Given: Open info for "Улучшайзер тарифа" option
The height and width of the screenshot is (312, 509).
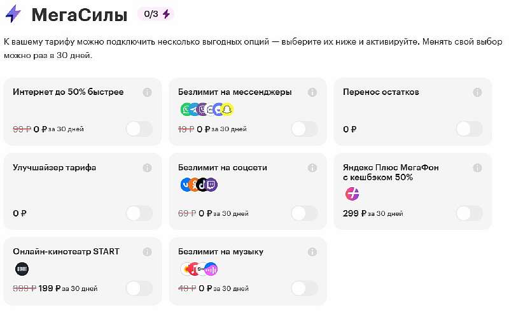Looking at the screenshot, I should [147, 168].
